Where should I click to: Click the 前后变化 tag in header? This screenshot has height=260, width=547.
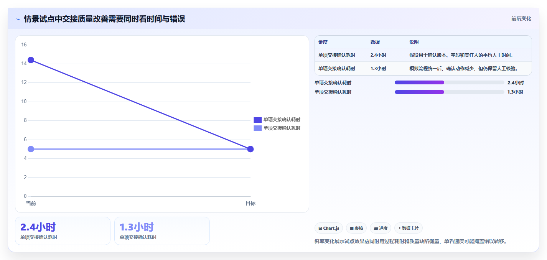(521, 18)
